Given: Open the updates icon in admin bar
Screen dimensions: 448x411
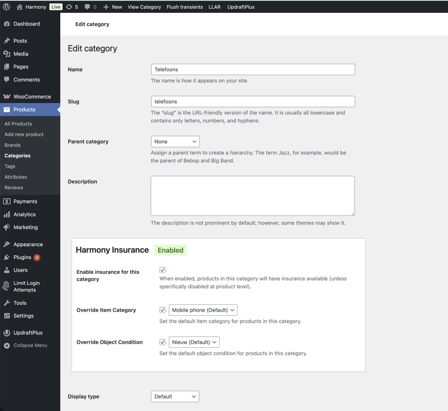Looking at the screenshot, I should [69, 7].
